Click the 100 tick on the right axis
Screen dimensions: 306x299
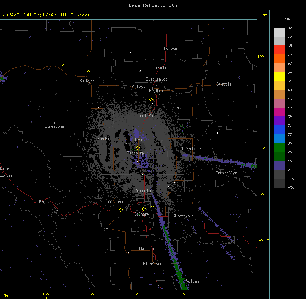tap(261, 56)
